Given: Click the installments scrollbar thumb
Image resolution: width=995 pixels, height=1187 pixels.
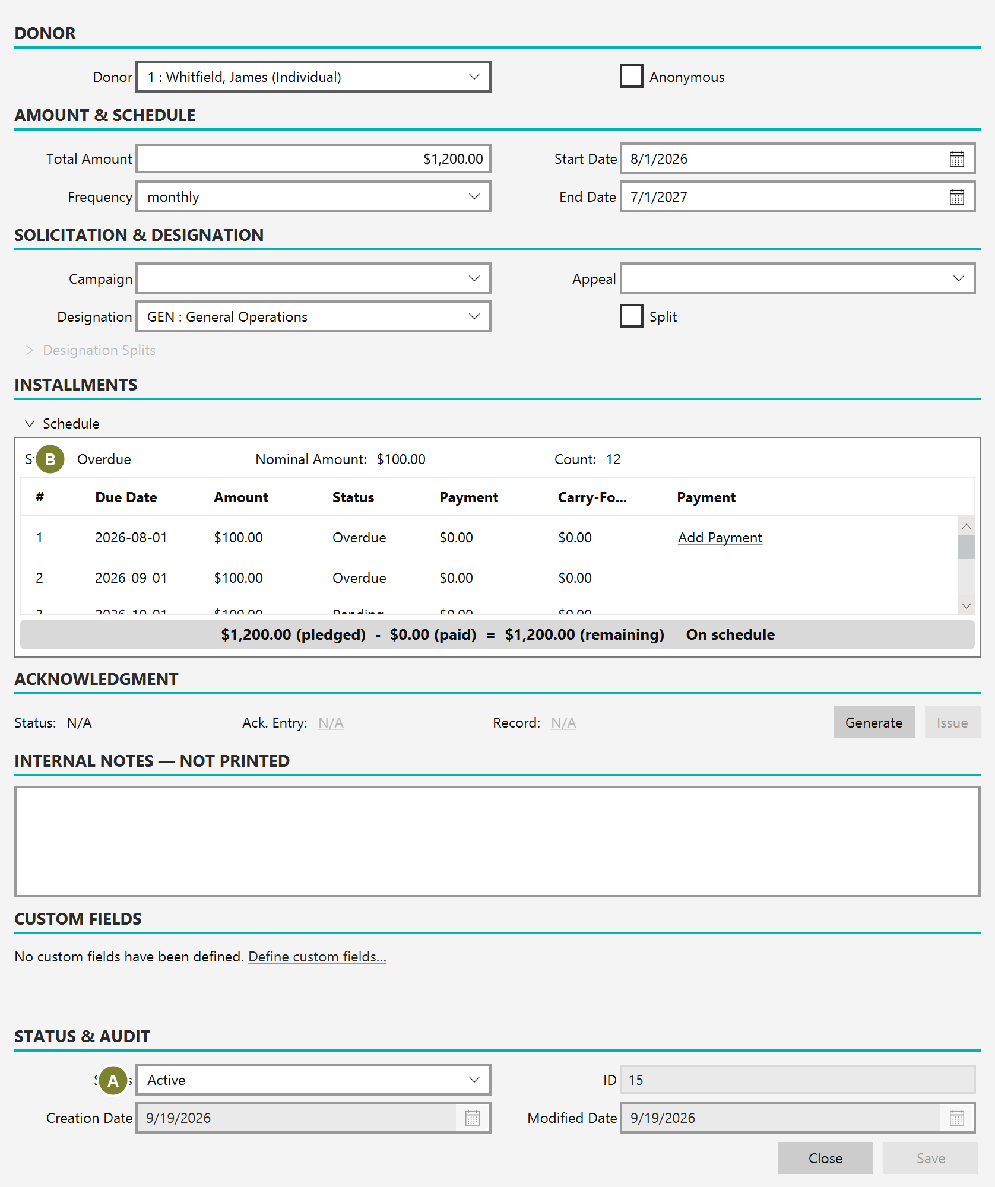Looking at the screenshot, I should click(966, 547).
